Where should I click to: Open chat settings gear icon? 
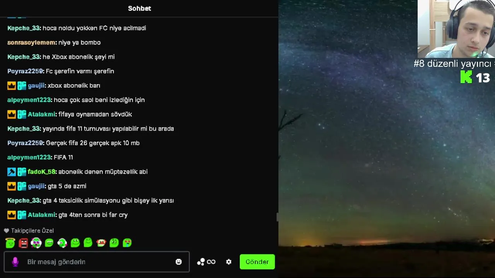229,262
